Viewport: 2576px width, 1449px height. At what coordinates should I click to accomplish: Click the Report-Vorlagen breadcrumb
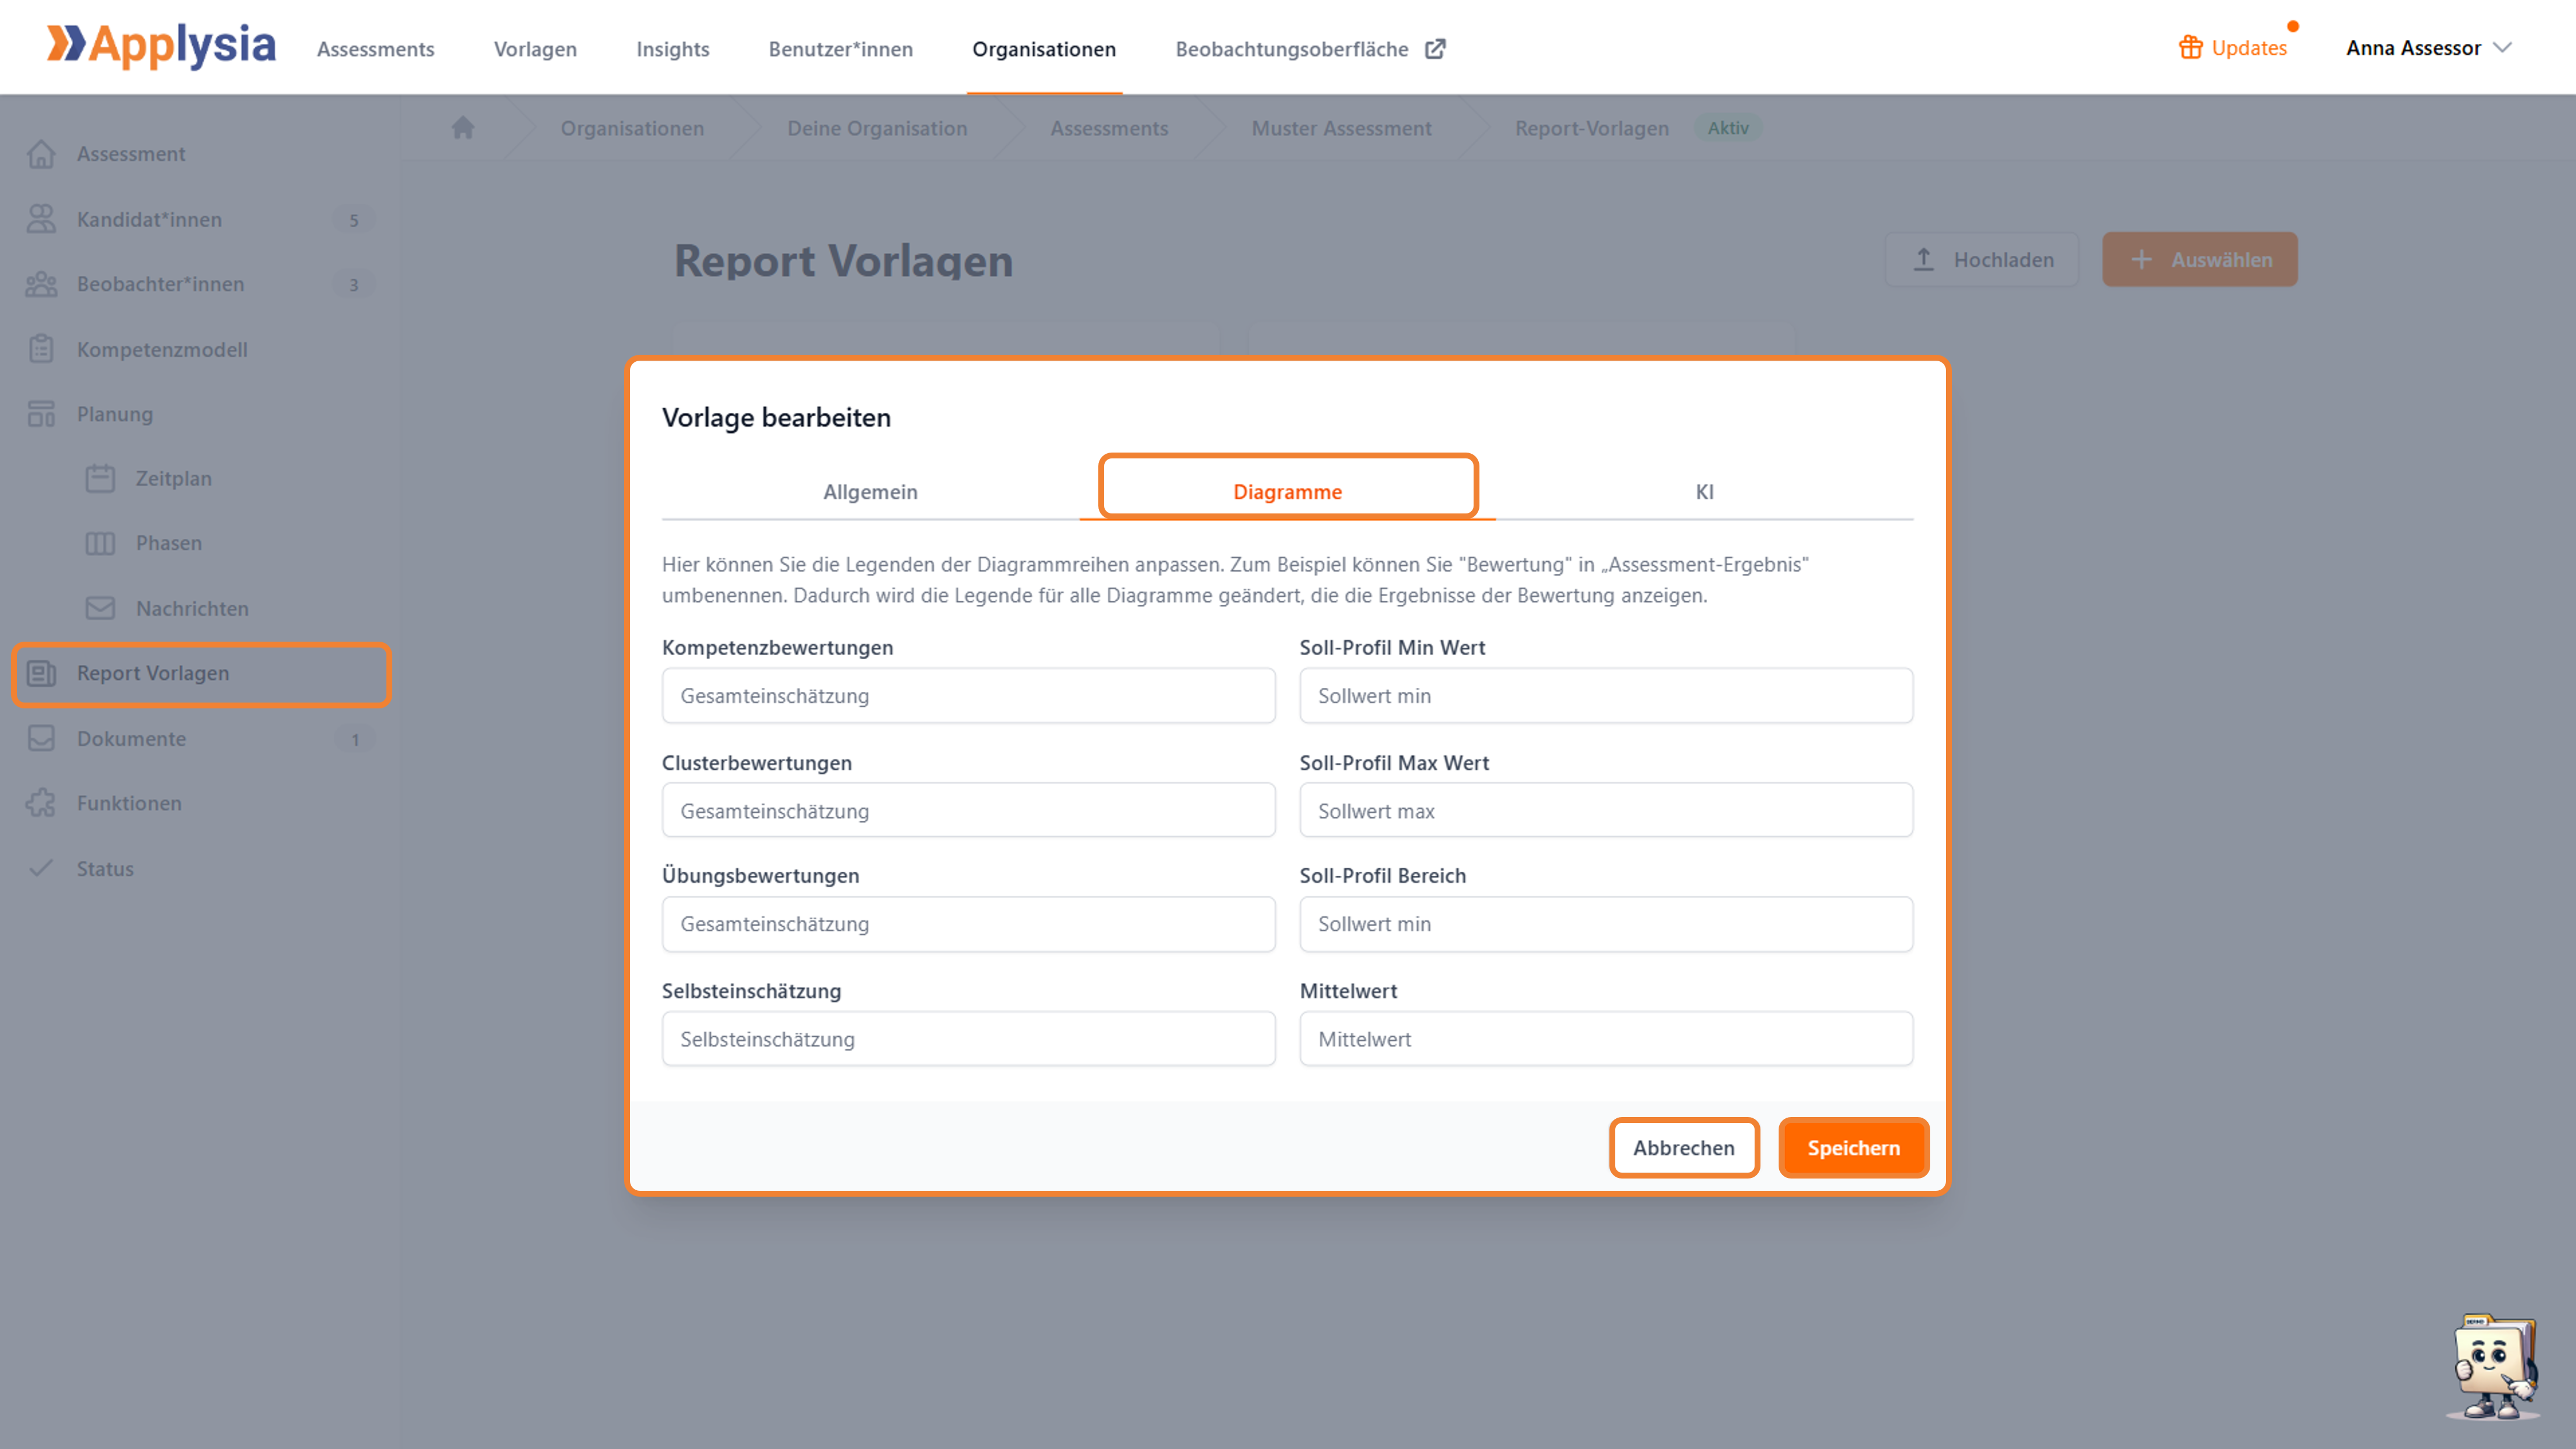tap(1591, 128)
